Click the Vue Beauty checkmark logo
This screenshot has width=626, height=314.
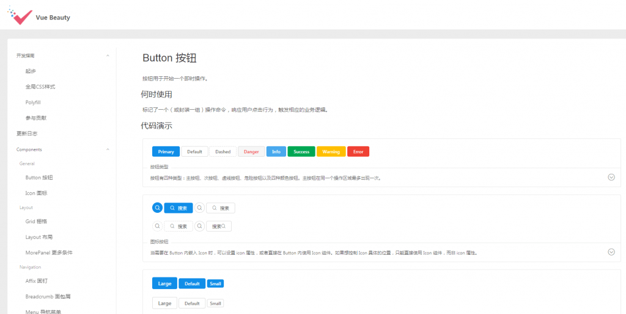pyautogui.click(x=20, y=16)
